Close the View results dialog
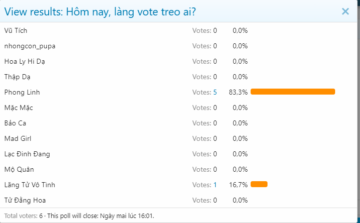The image size is (360, 223). click(x=346, y=11)
